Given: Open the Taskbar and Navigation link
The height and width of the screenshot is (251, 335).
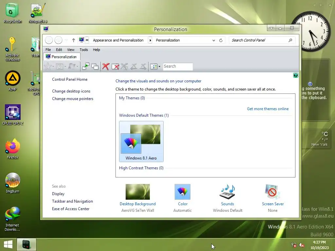Looking at the screenshot, I should [72, 201].
